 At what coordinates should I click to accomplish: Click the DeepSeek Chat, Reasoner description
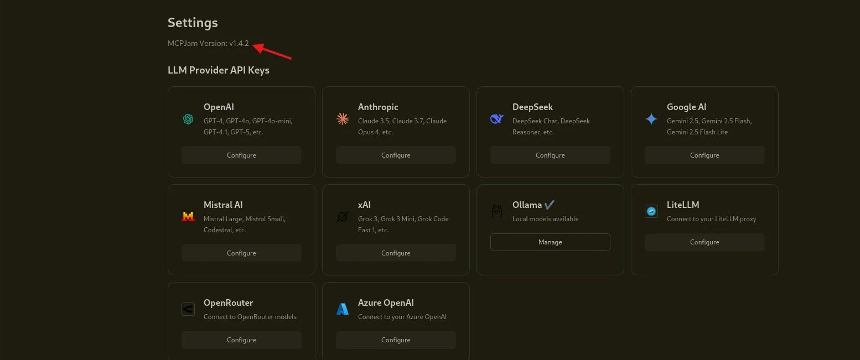click(x=551, y=127)
